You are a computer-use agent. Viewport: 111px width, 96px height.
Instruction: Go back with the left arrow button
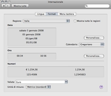click(x=4, y=6)
